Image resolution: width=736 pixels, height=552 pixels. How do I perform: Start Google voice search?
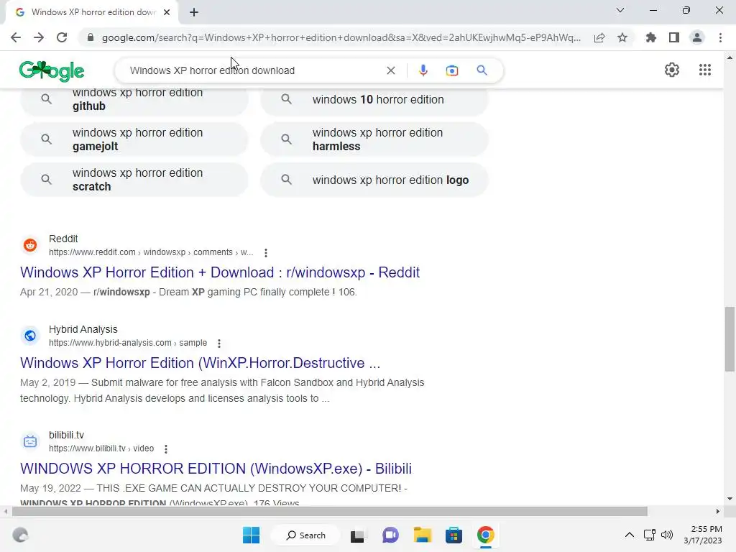pos(423,70)
